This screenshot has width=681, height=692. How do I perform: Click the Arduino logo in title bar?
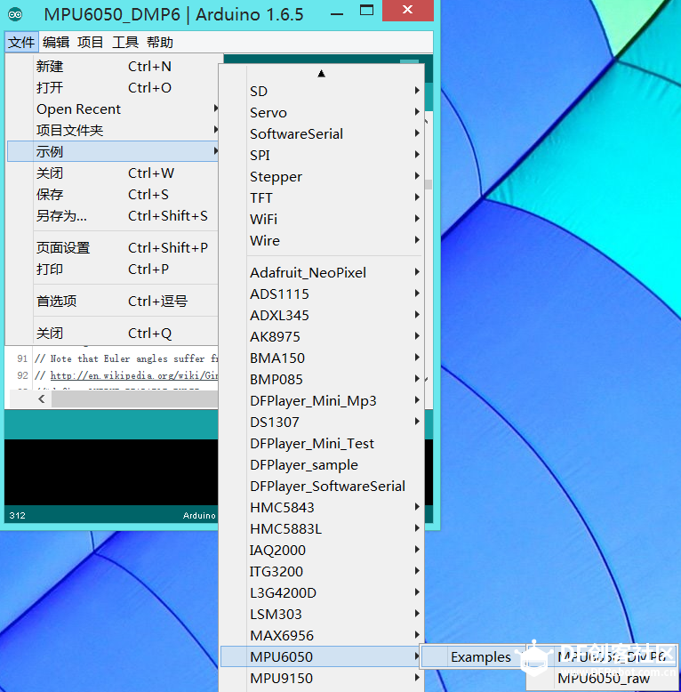point(15,14)
